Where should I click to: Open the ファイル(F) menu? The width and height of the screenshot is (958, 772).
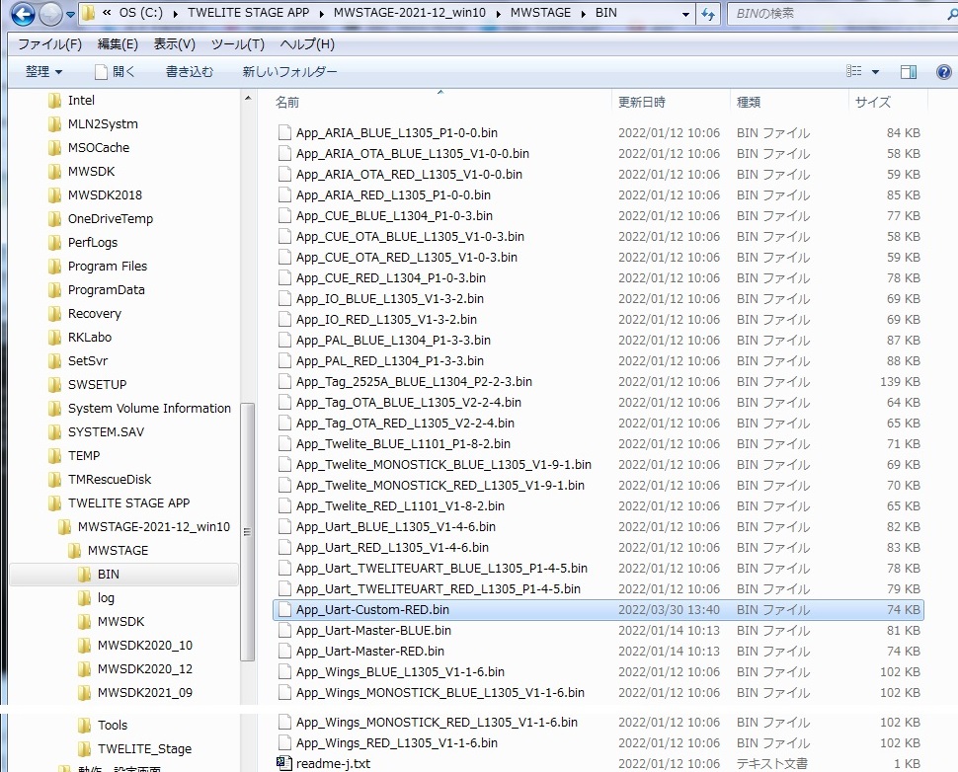click(x=49, y=44)
